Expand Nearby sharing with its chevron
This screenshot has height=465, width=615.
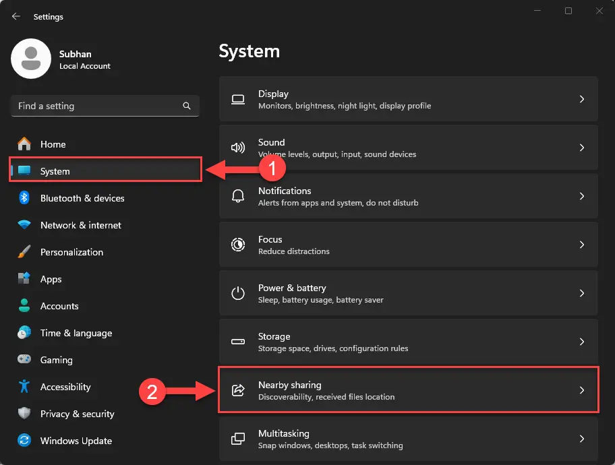[x=582, y=390]
